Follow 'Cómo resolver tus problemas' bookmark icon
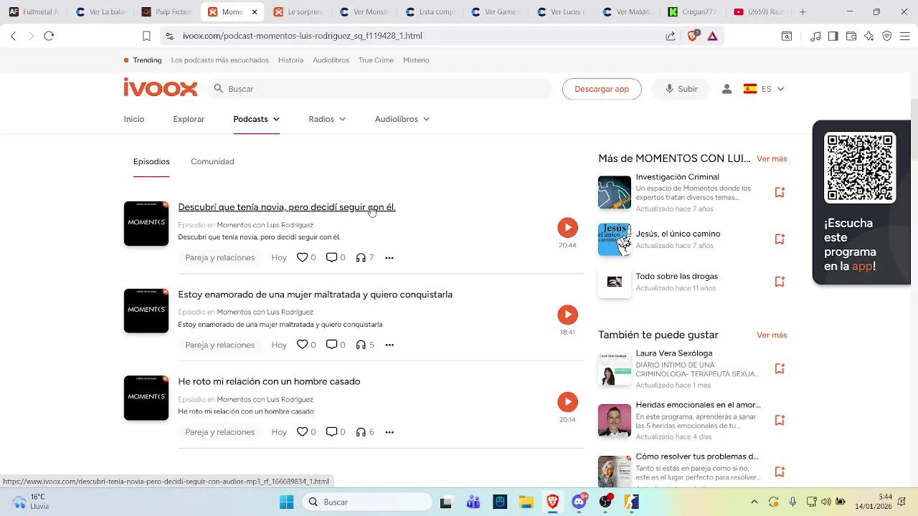This screenshot has width=918, height=516. 780,472
